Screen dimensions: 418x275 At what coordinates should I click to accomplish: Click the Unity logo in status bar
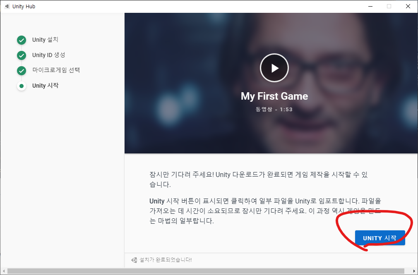134,260
